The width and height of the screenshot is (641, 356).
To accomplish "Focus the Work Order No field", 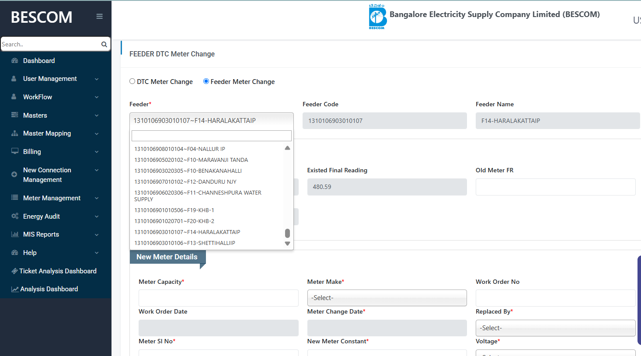I will tap(555, 298).
